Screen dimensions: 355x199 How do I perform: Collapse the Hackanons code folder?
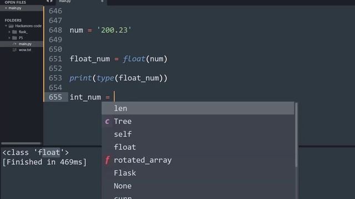tap(6, 26)
